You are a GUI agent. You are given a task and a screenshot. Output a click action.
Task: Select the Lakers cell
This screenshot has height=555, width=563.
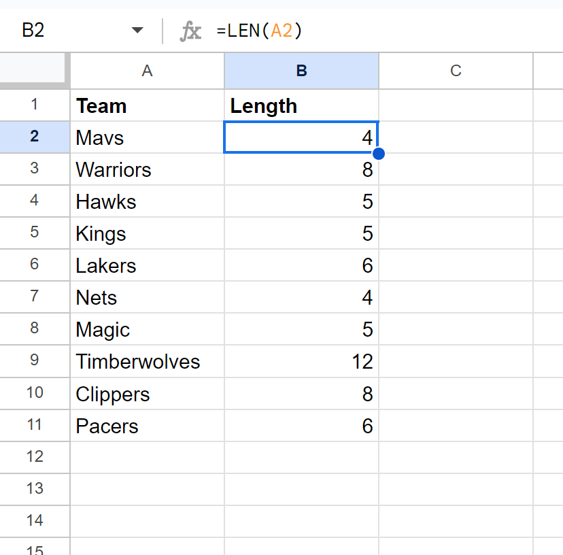(x=147, y=265)
